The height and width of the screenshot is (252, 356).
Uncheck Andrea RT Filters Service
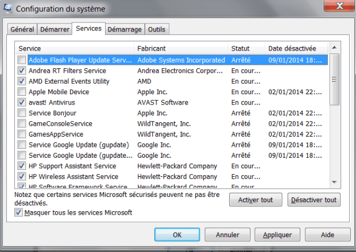coord(21,71)
